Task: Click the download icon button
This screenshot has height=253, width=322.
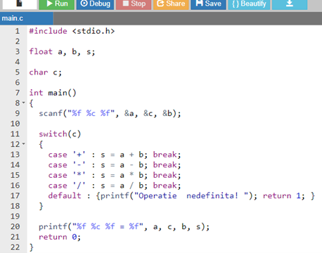Action: tap(290, 4)
